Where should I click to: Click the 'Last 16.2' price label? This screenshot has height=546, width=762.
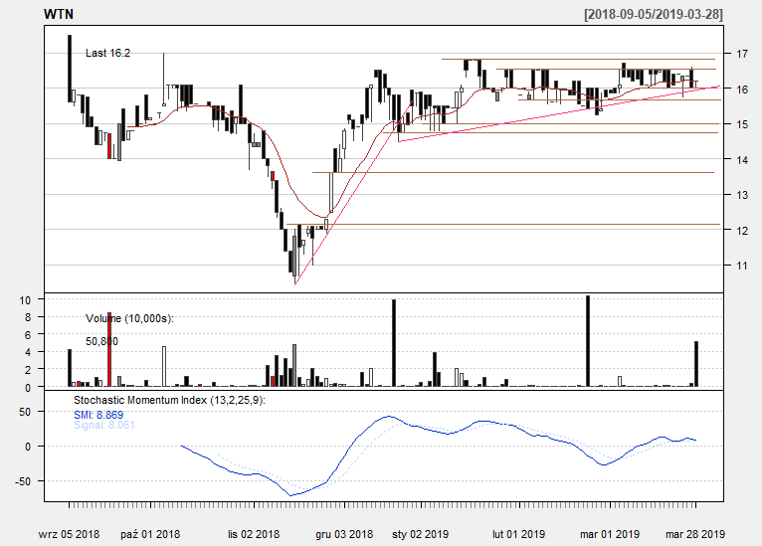point(107,53)
